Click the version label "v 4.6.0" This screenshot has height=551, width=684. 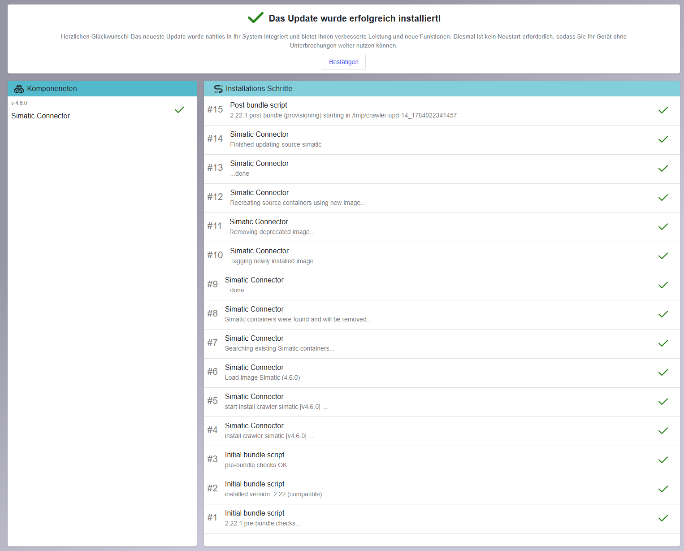coord(19,103)
